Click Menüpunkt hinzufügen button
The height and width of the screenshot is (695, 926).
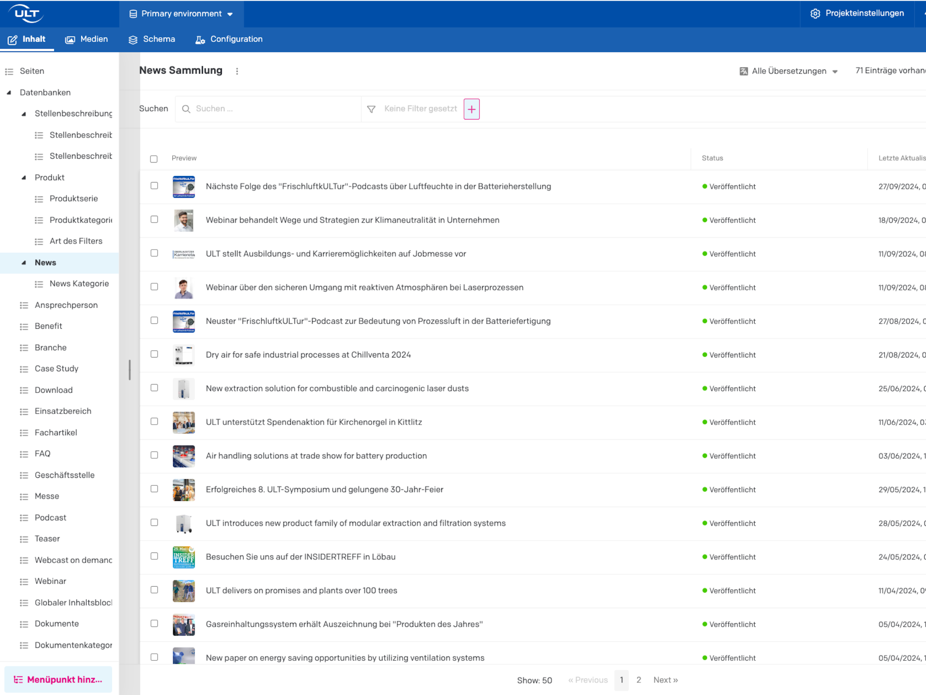(58, 679)
